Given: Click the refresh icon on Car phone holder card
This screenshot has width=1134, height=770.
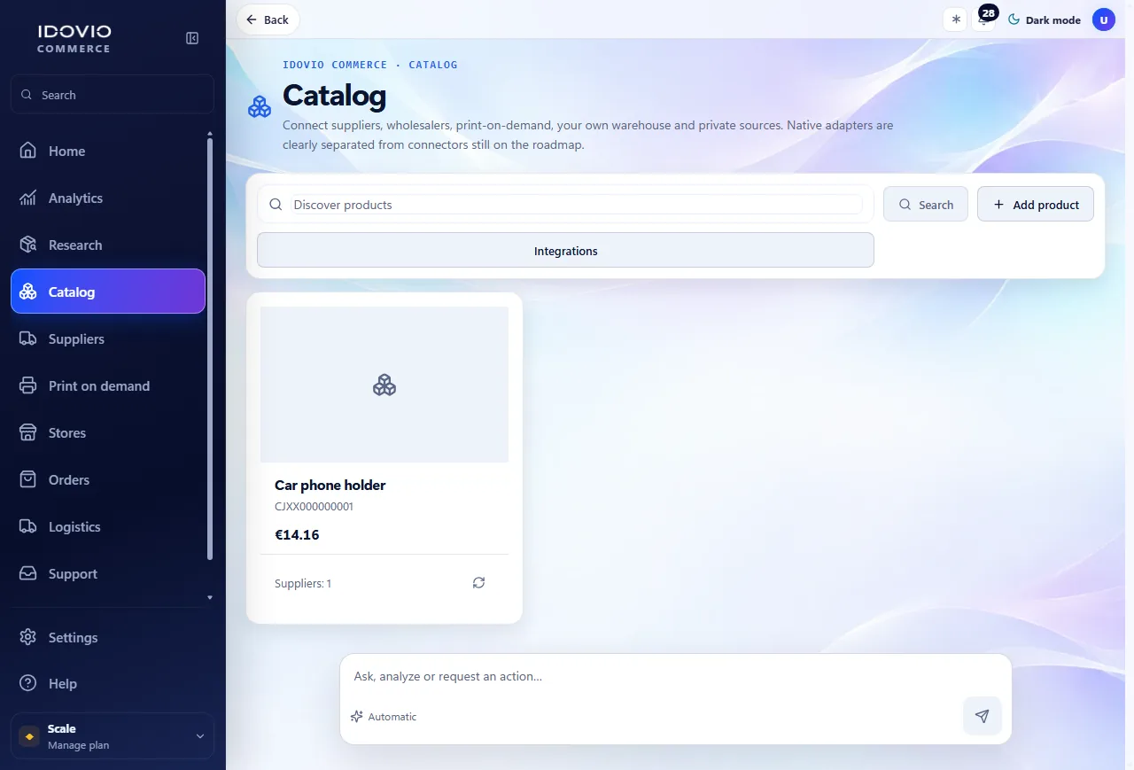Looking at the screenshot, I should (x=478, y=583).
